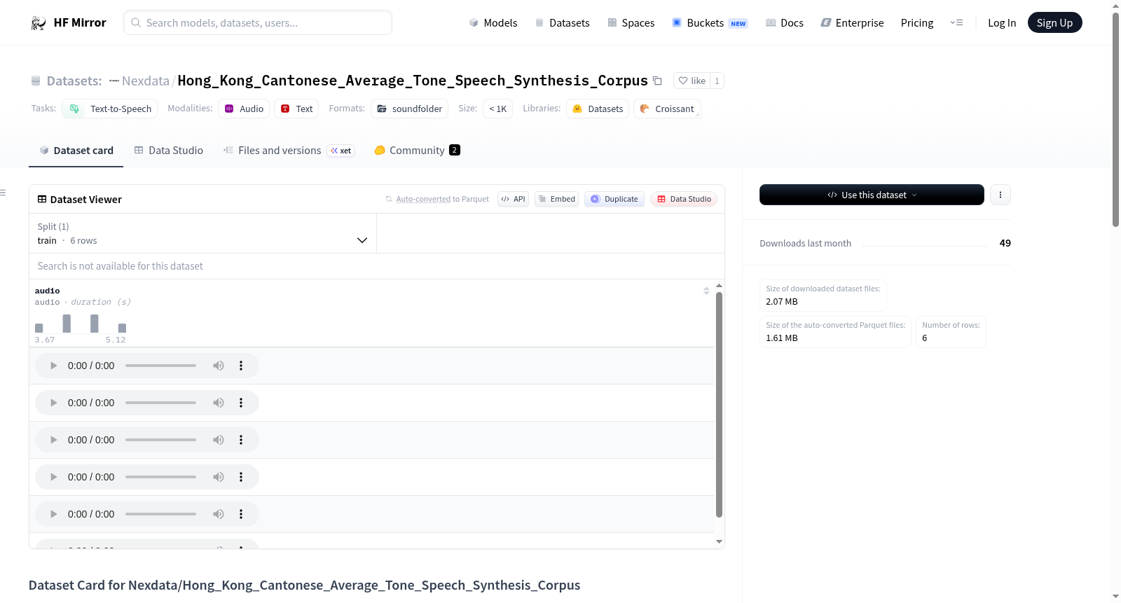Viewport: 1121px width, 603px height.
Task: Open more options for the first audio row
Action: (x=241, y=366)
